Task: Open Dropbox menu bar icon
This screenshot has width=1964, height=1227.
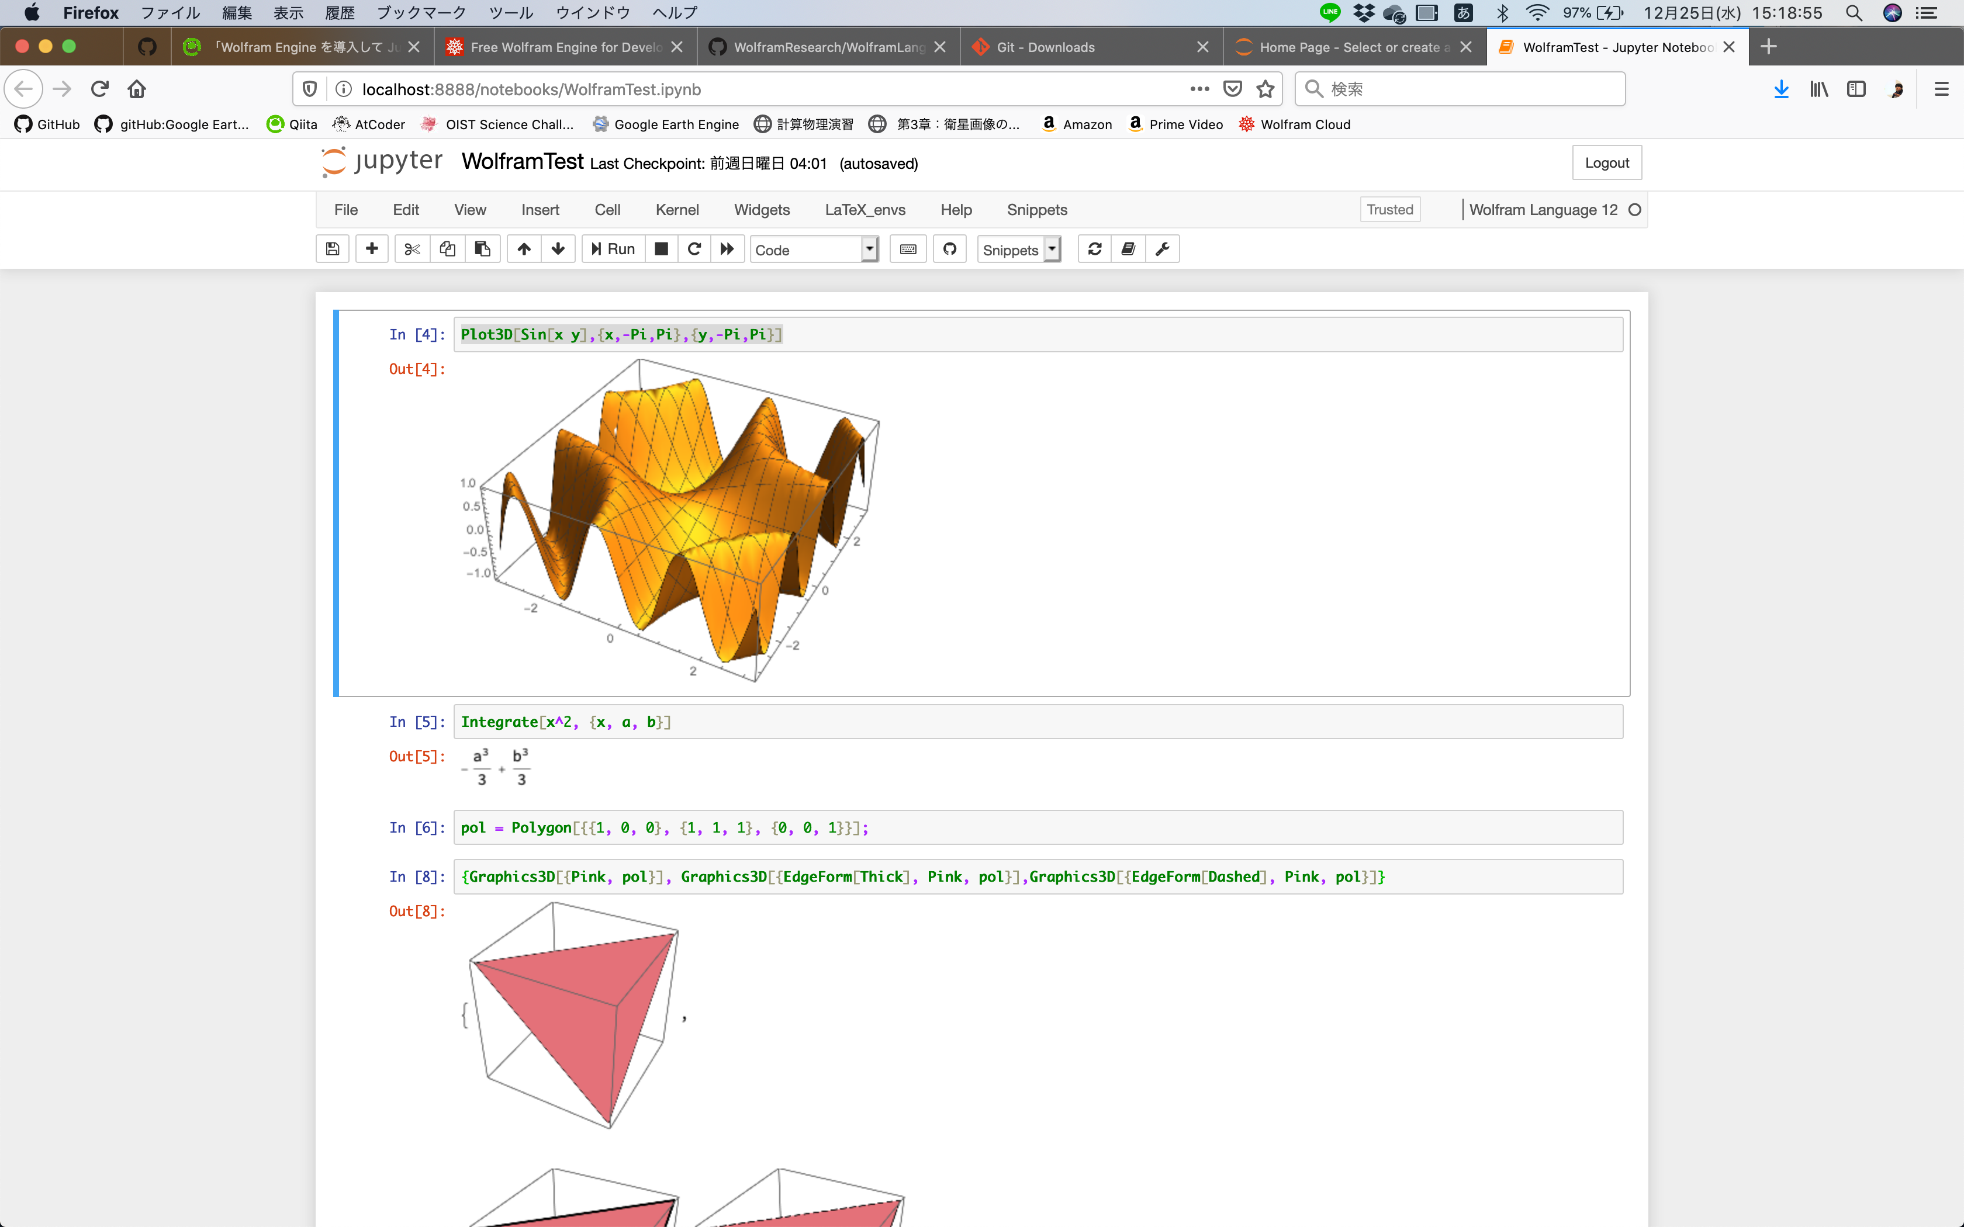Action: (1364, 13)
